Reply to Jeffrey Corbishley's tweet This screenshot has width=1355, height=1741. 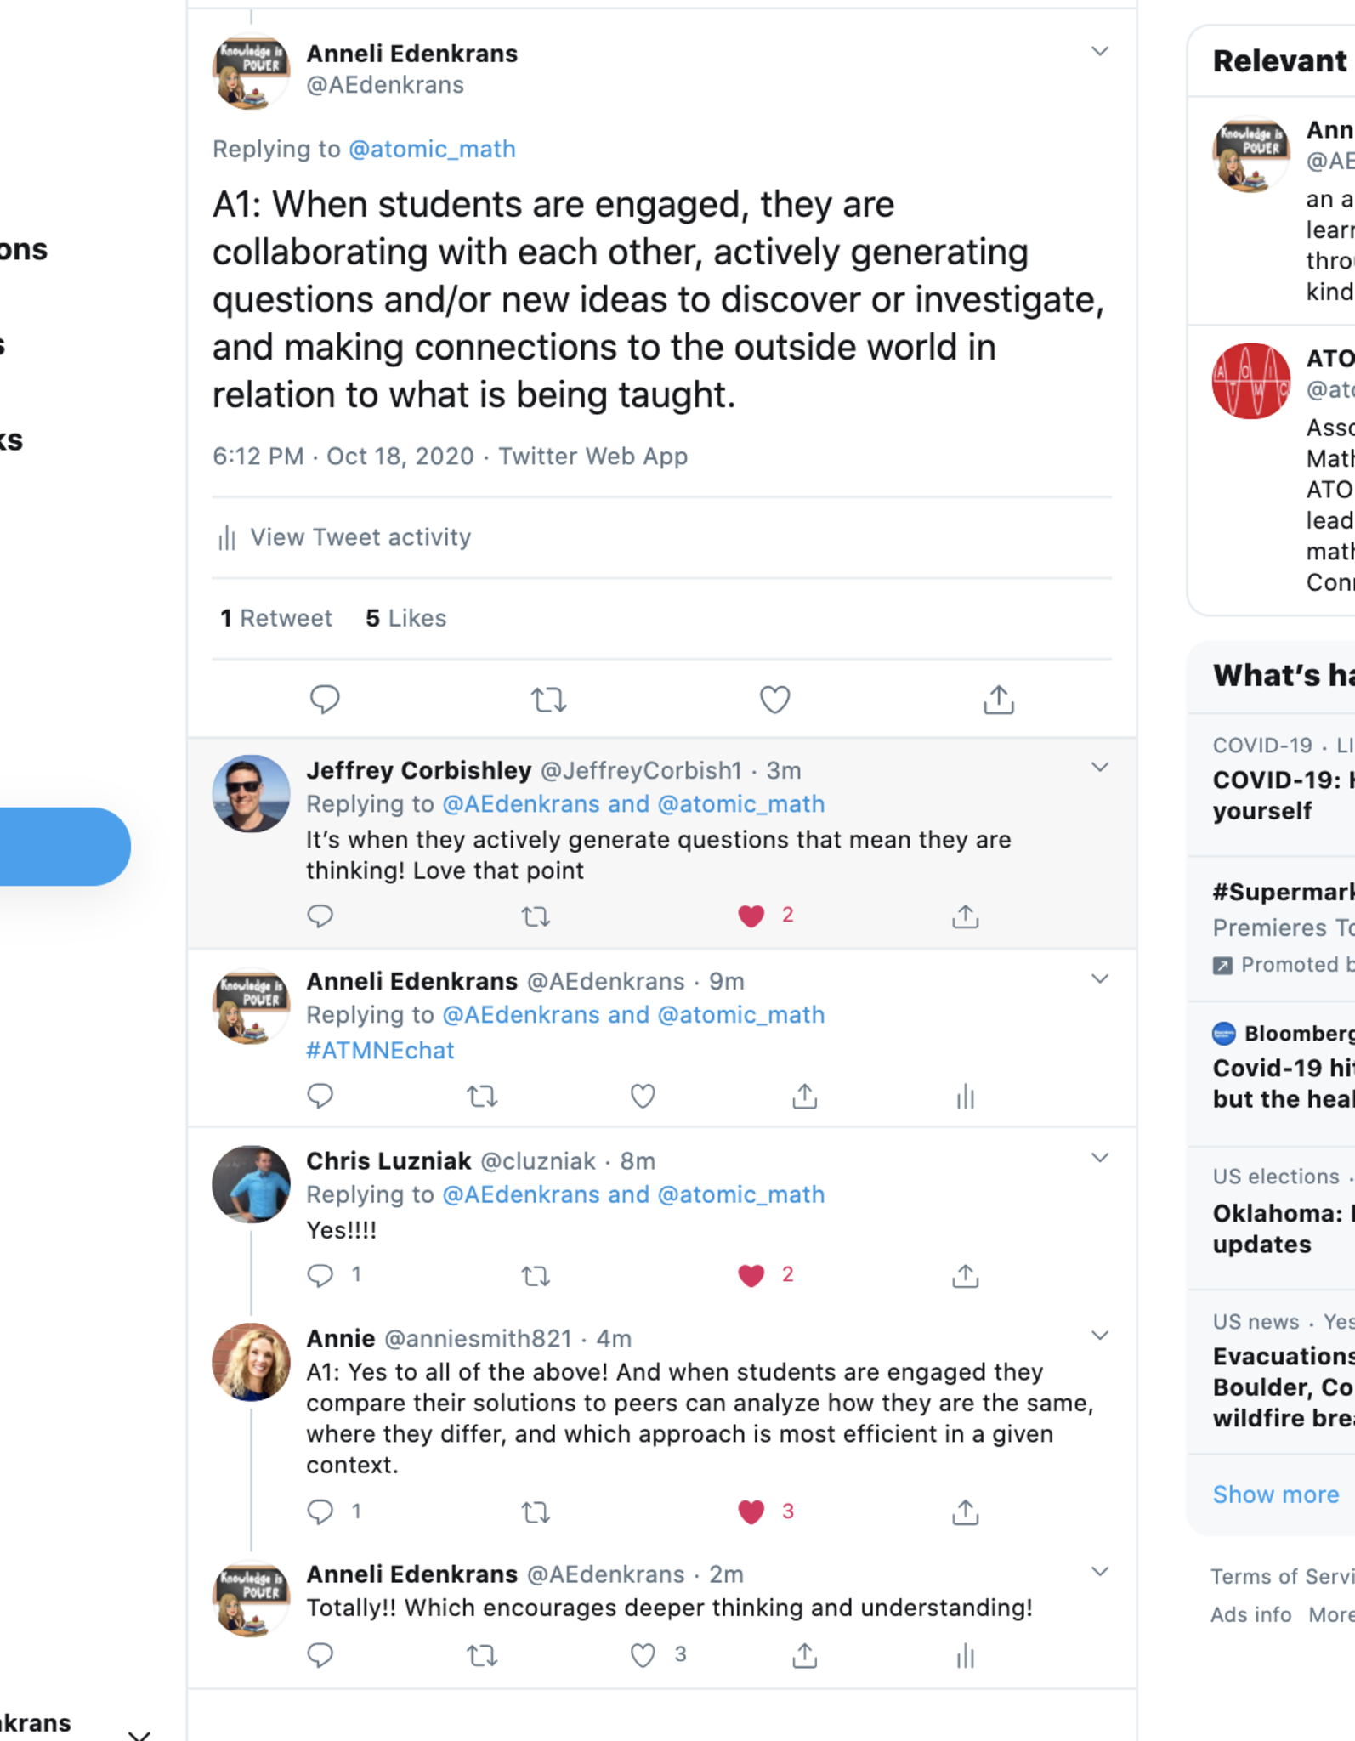320,916
